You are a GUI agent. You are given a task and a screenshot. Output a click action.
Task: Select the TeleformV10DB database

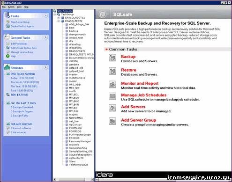79,165
